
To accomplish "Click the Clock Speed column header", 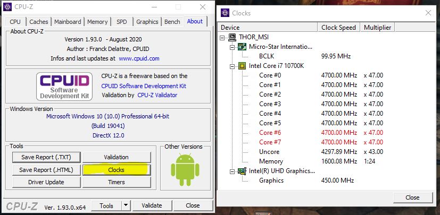I will point(339,28).
